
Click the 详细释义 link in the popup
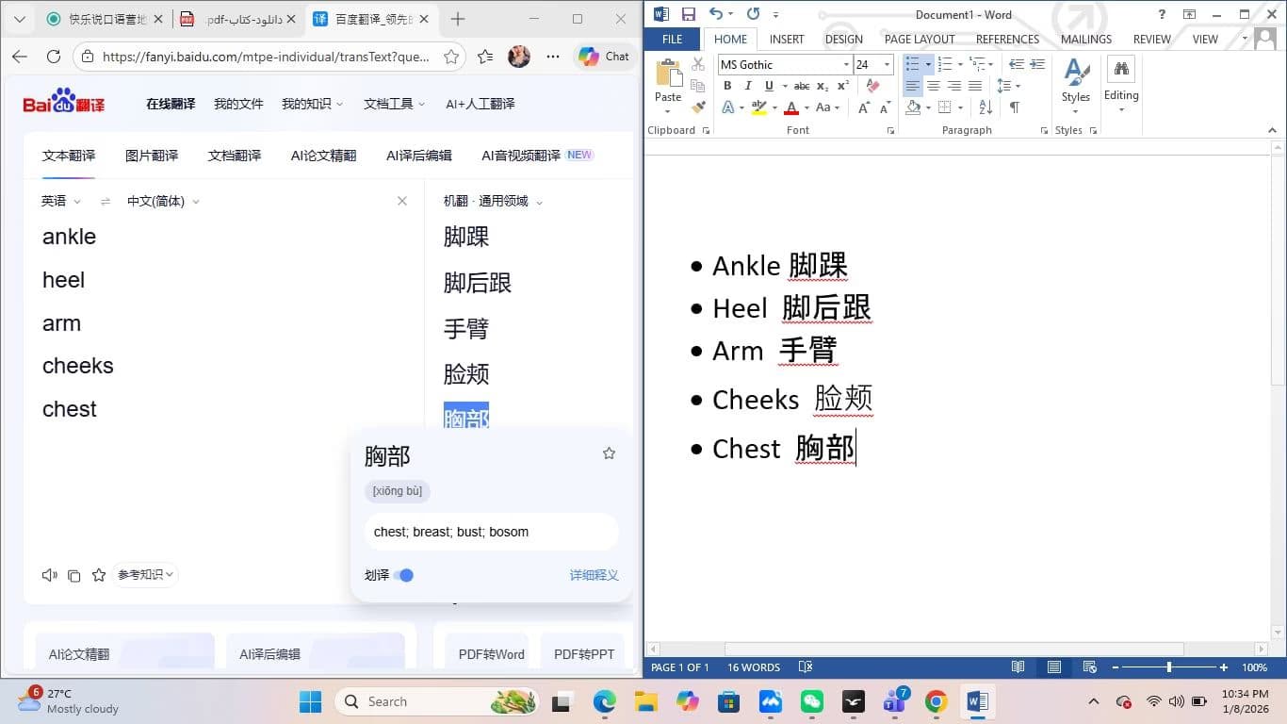[594, 575]
